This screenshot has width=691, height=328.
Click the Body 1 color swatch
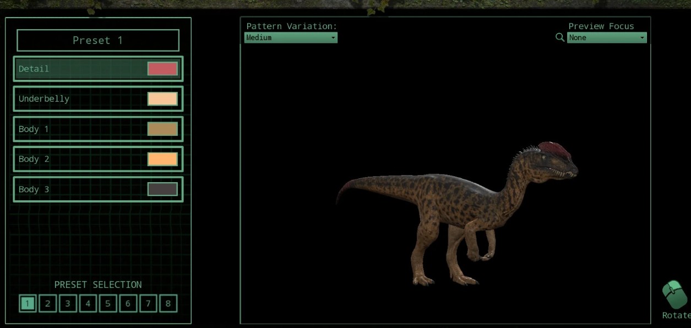click(162, 129)
